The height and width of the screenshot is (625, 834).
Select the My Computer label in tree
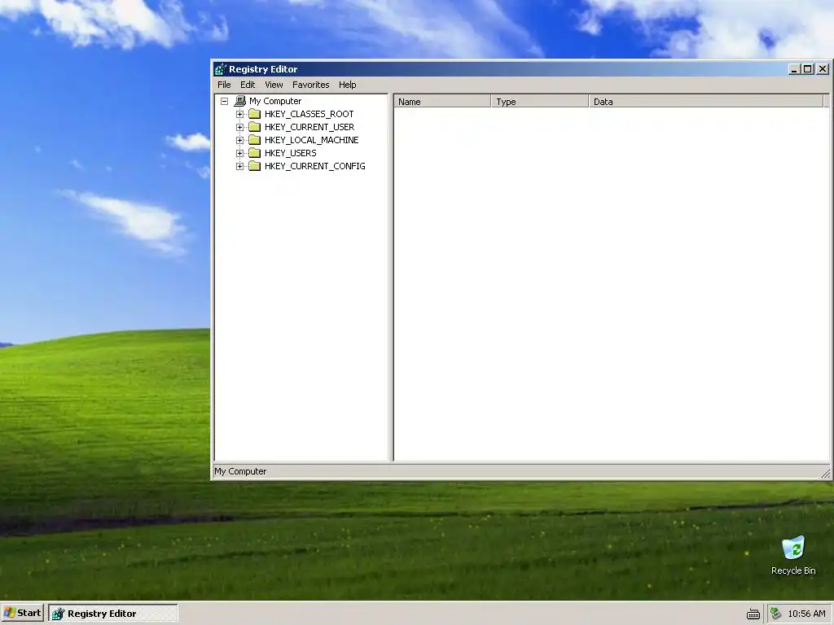[x=275, y=101]
